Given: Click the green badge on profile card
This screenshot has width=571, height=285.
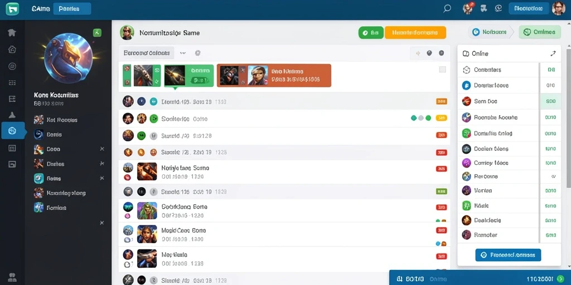Looking at the screenshot, I should click(x=97, y=33).
